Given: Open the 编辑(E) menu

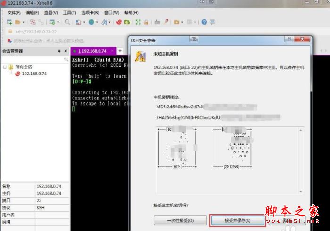Looking at the screenshot, I should pyautogui.click(x=32, y=13).
